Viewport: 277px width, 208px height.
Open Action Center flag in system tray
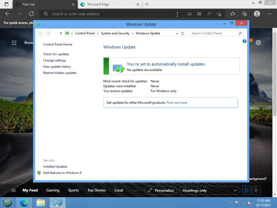click(236, 203)
